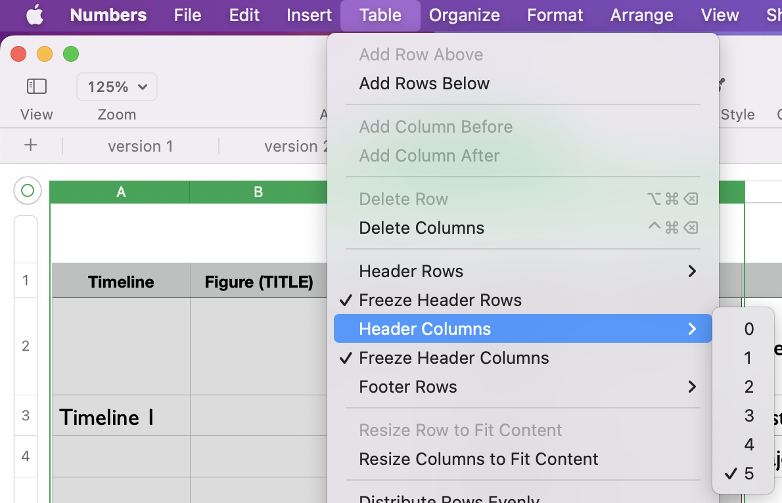The width and height of the screenshot is (782, 503).
Task: Add a new sheet with plus icon
Action: (30, 146)
